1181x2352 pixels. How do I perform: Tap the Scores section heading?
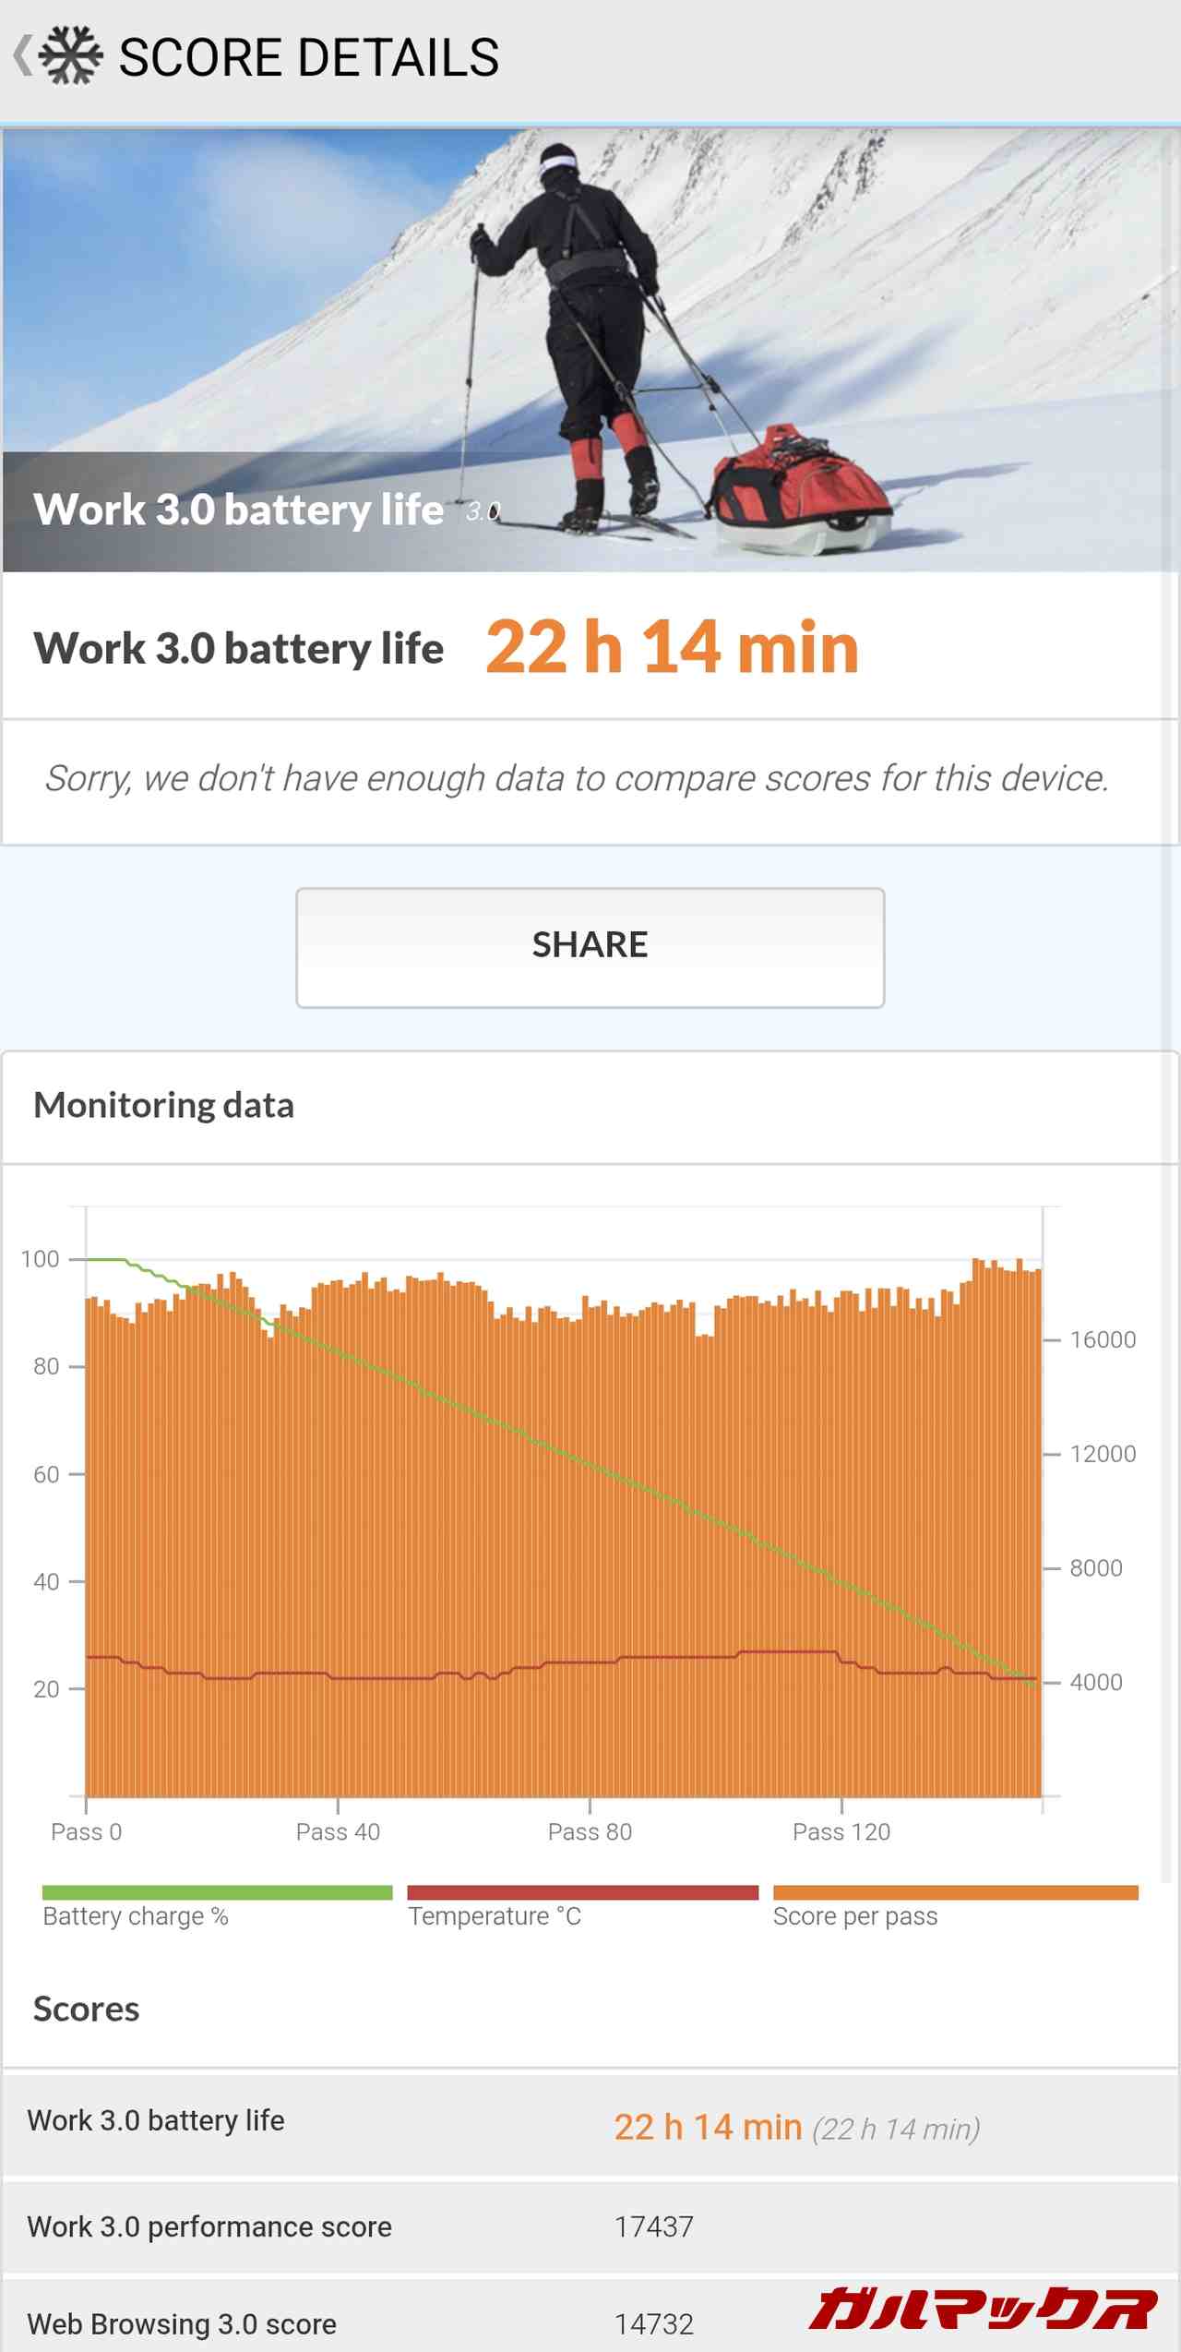pos(87,2010)
